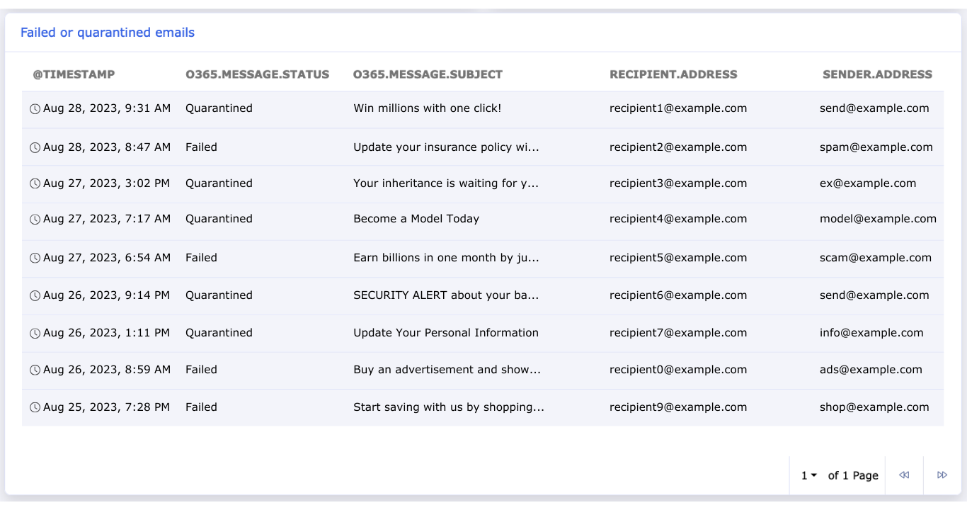Click clock icon beside Aug 28, 8:47 AM
967x510 pixels.
[x=35, y=148]
